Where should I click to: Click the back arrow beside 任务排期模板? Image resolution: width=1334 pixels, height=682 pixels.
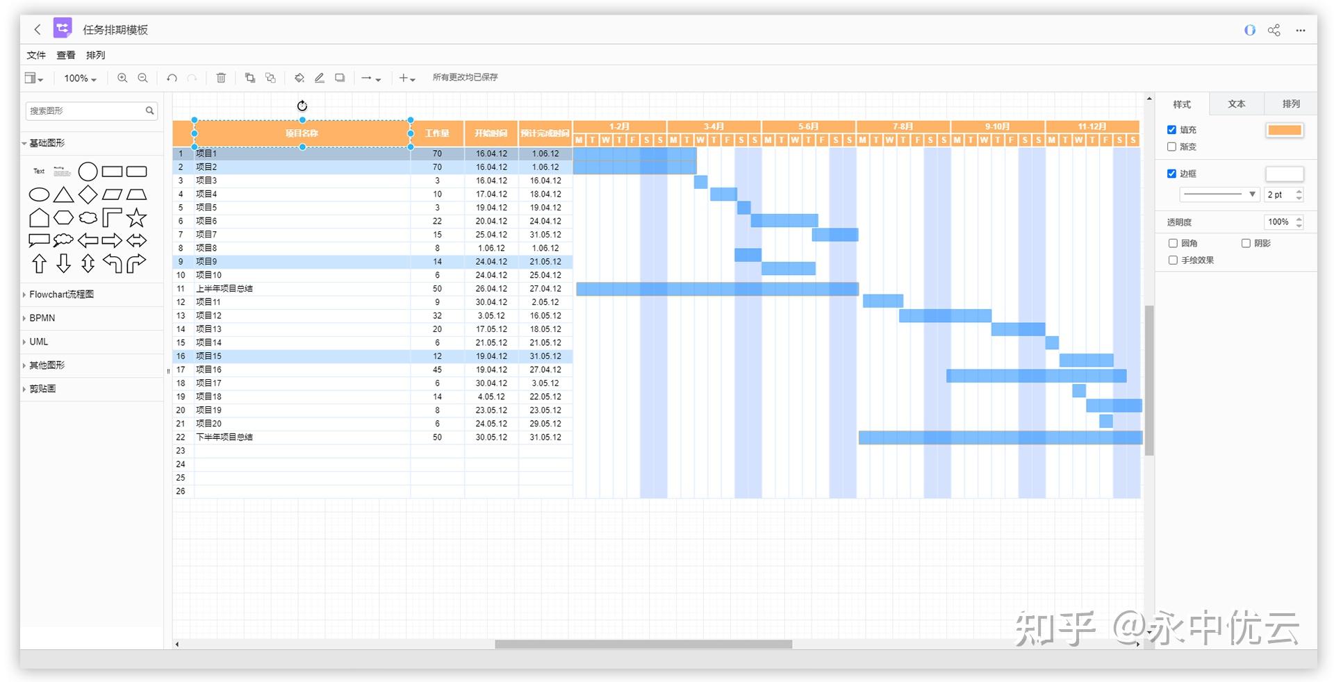[x=38, y=29]
